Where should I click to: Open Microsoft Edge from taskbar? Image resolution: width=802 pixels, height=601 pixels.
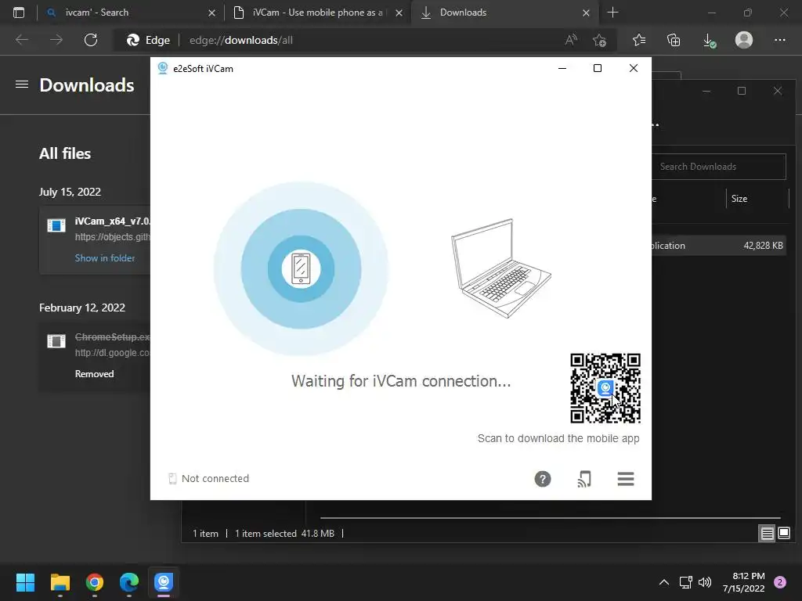tap(129, 582)
